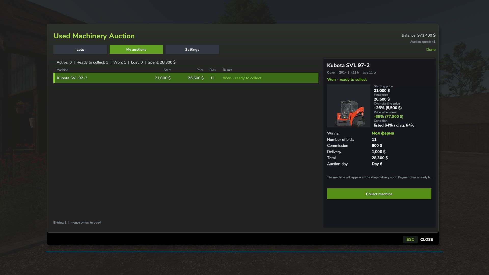Click the Done link
Screen dimensions: 489x275
point(431,49)
